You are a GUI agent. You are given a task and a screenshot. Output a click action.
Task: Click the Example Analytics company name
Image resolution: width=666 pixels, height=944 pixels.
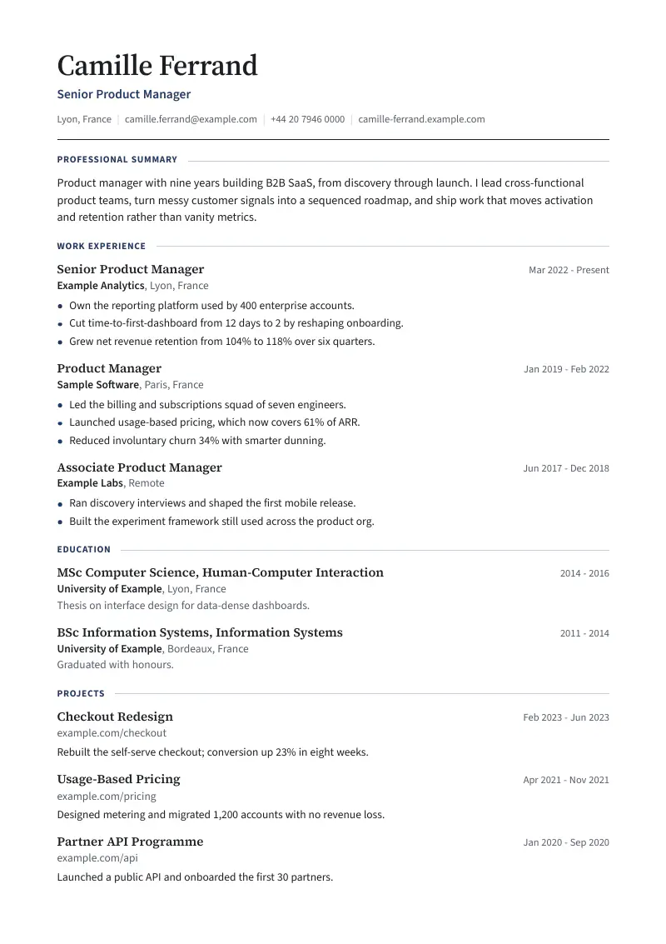click(101, 286)
